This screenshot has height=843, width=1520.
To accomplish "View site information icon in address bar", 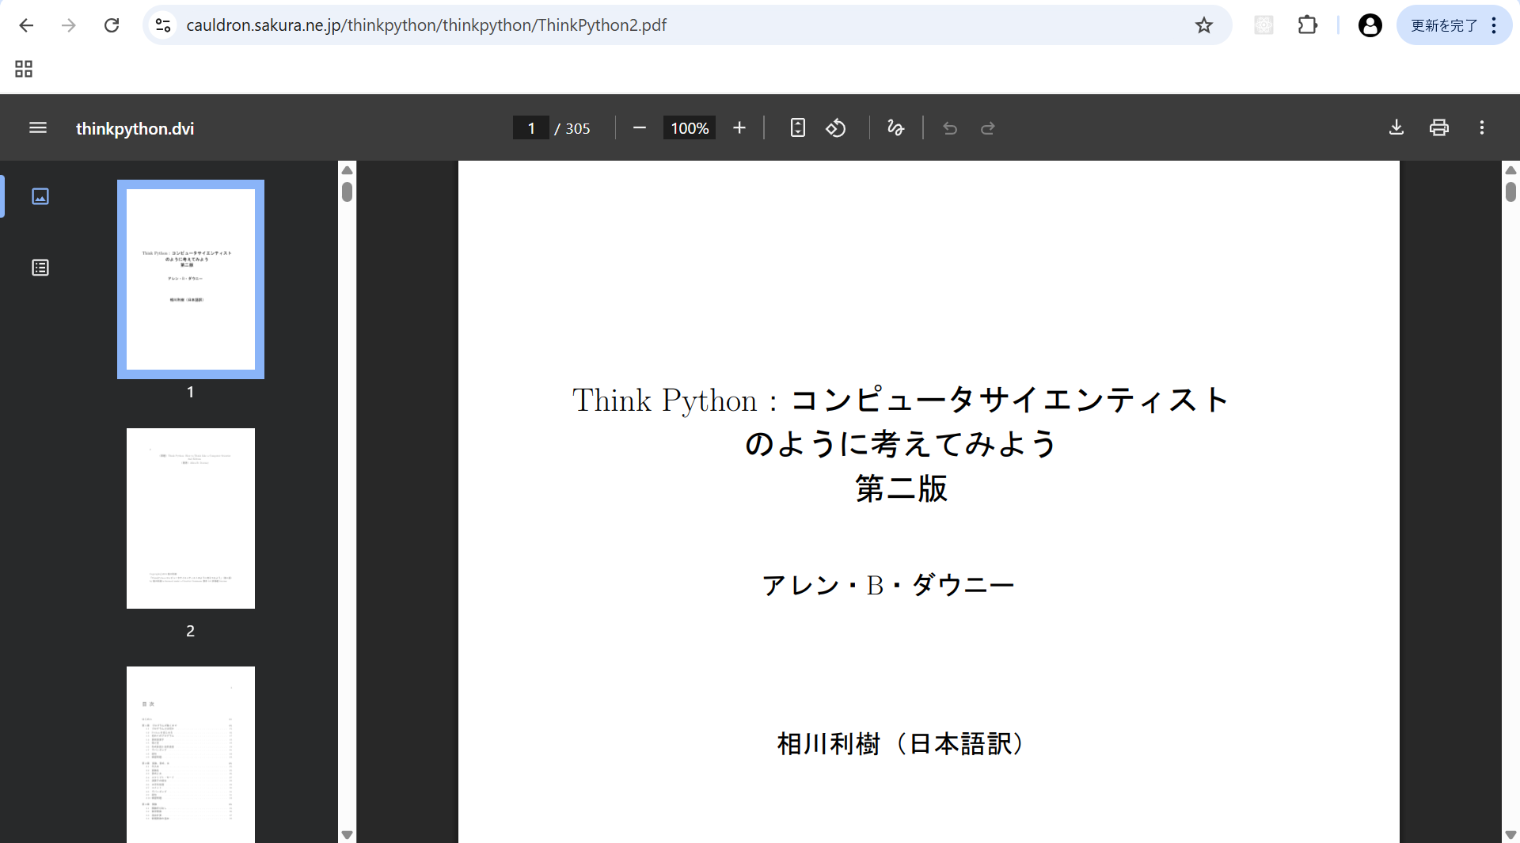I will [x=163, y=25].
